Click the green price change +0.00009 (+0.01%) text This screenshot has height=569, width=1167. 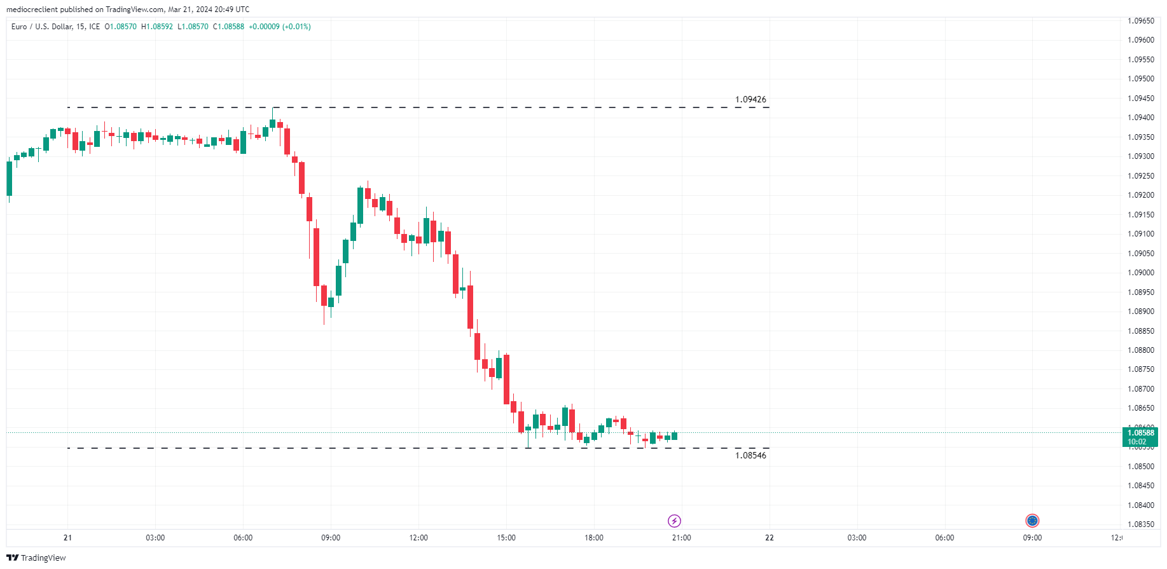pos(280,27)
